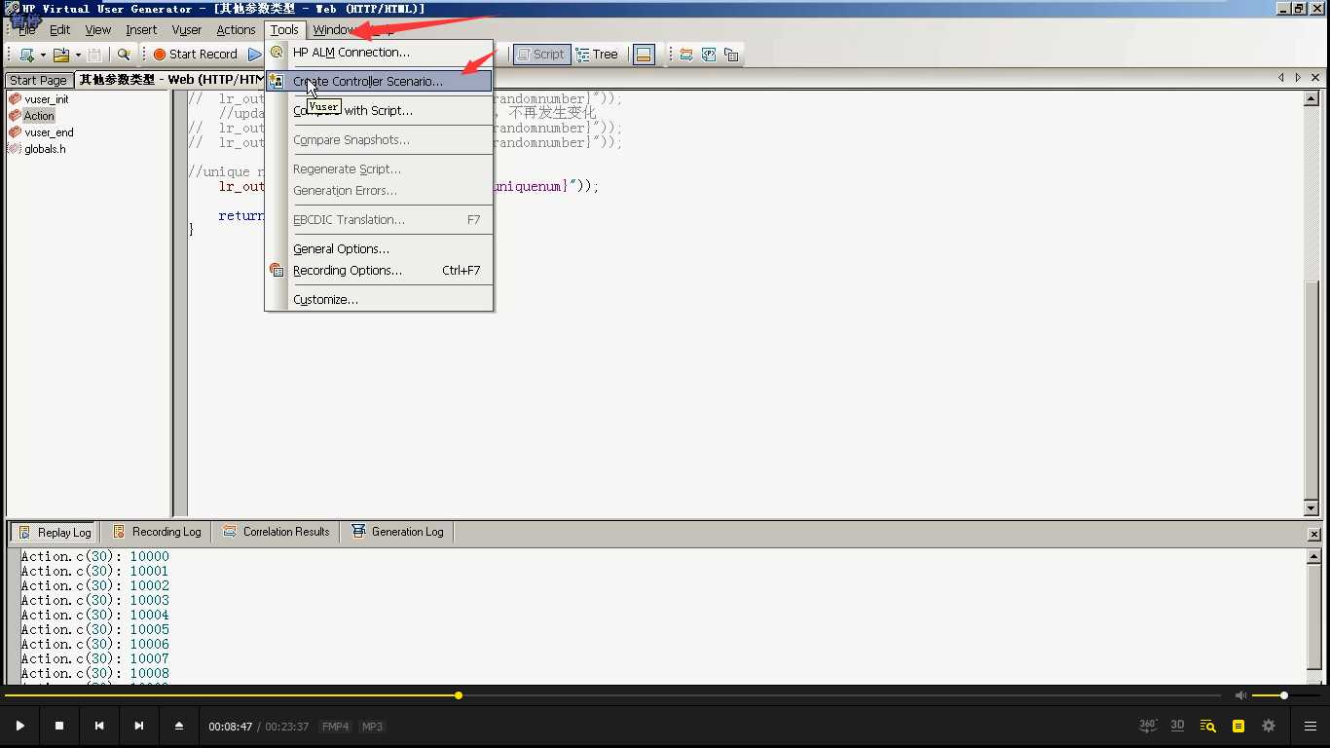This screenshot has width=1330, height=748.
Task: Select globals.h in the script tree
Action: (x=45, y=149)
